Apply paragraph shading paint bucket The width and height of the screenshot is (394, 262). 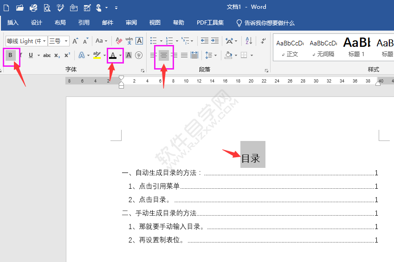click(x=228, y=55)
